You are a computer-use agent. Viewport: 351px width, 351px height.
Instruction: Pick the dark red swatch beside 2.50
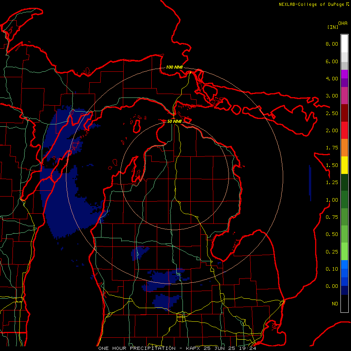tap(344, 113)
